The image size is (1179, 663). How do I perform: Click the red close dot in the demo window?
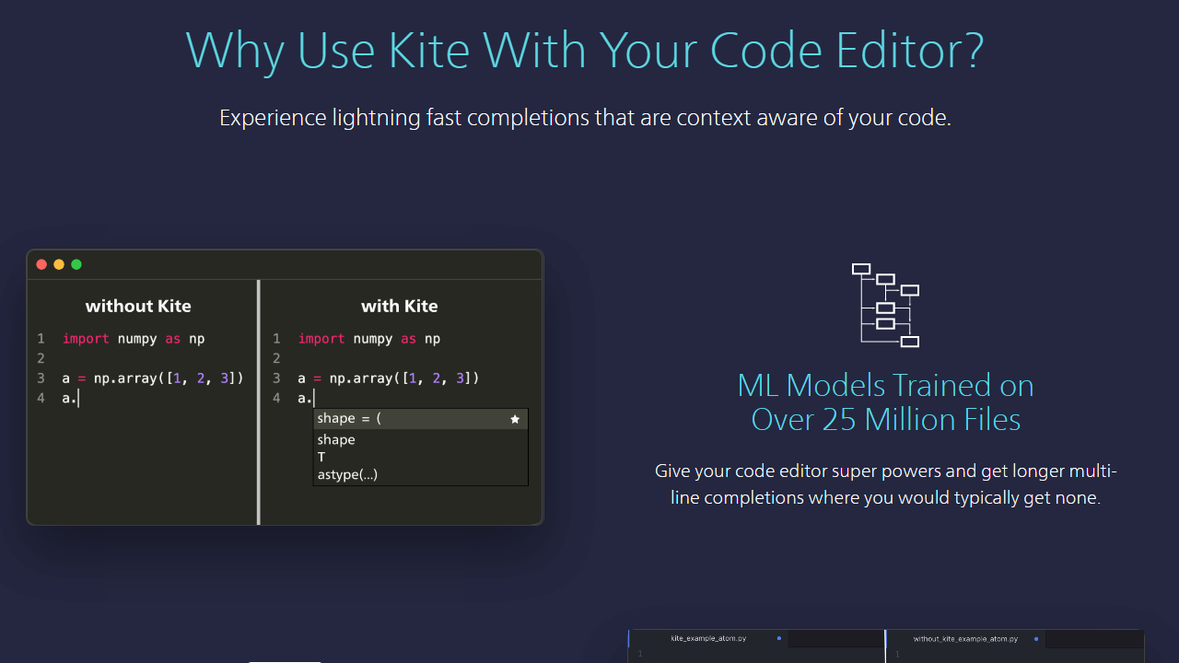(41, 264)
